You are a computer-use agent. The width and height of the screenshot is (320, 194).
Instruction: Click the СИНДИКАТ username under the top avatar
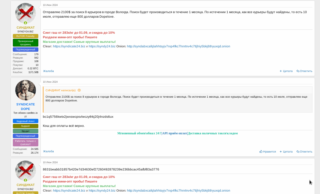(x=25, y=28)
